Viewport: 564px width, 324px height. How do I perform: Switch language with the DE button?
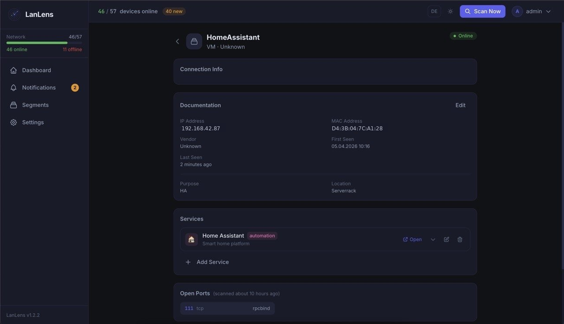point(434,11)
